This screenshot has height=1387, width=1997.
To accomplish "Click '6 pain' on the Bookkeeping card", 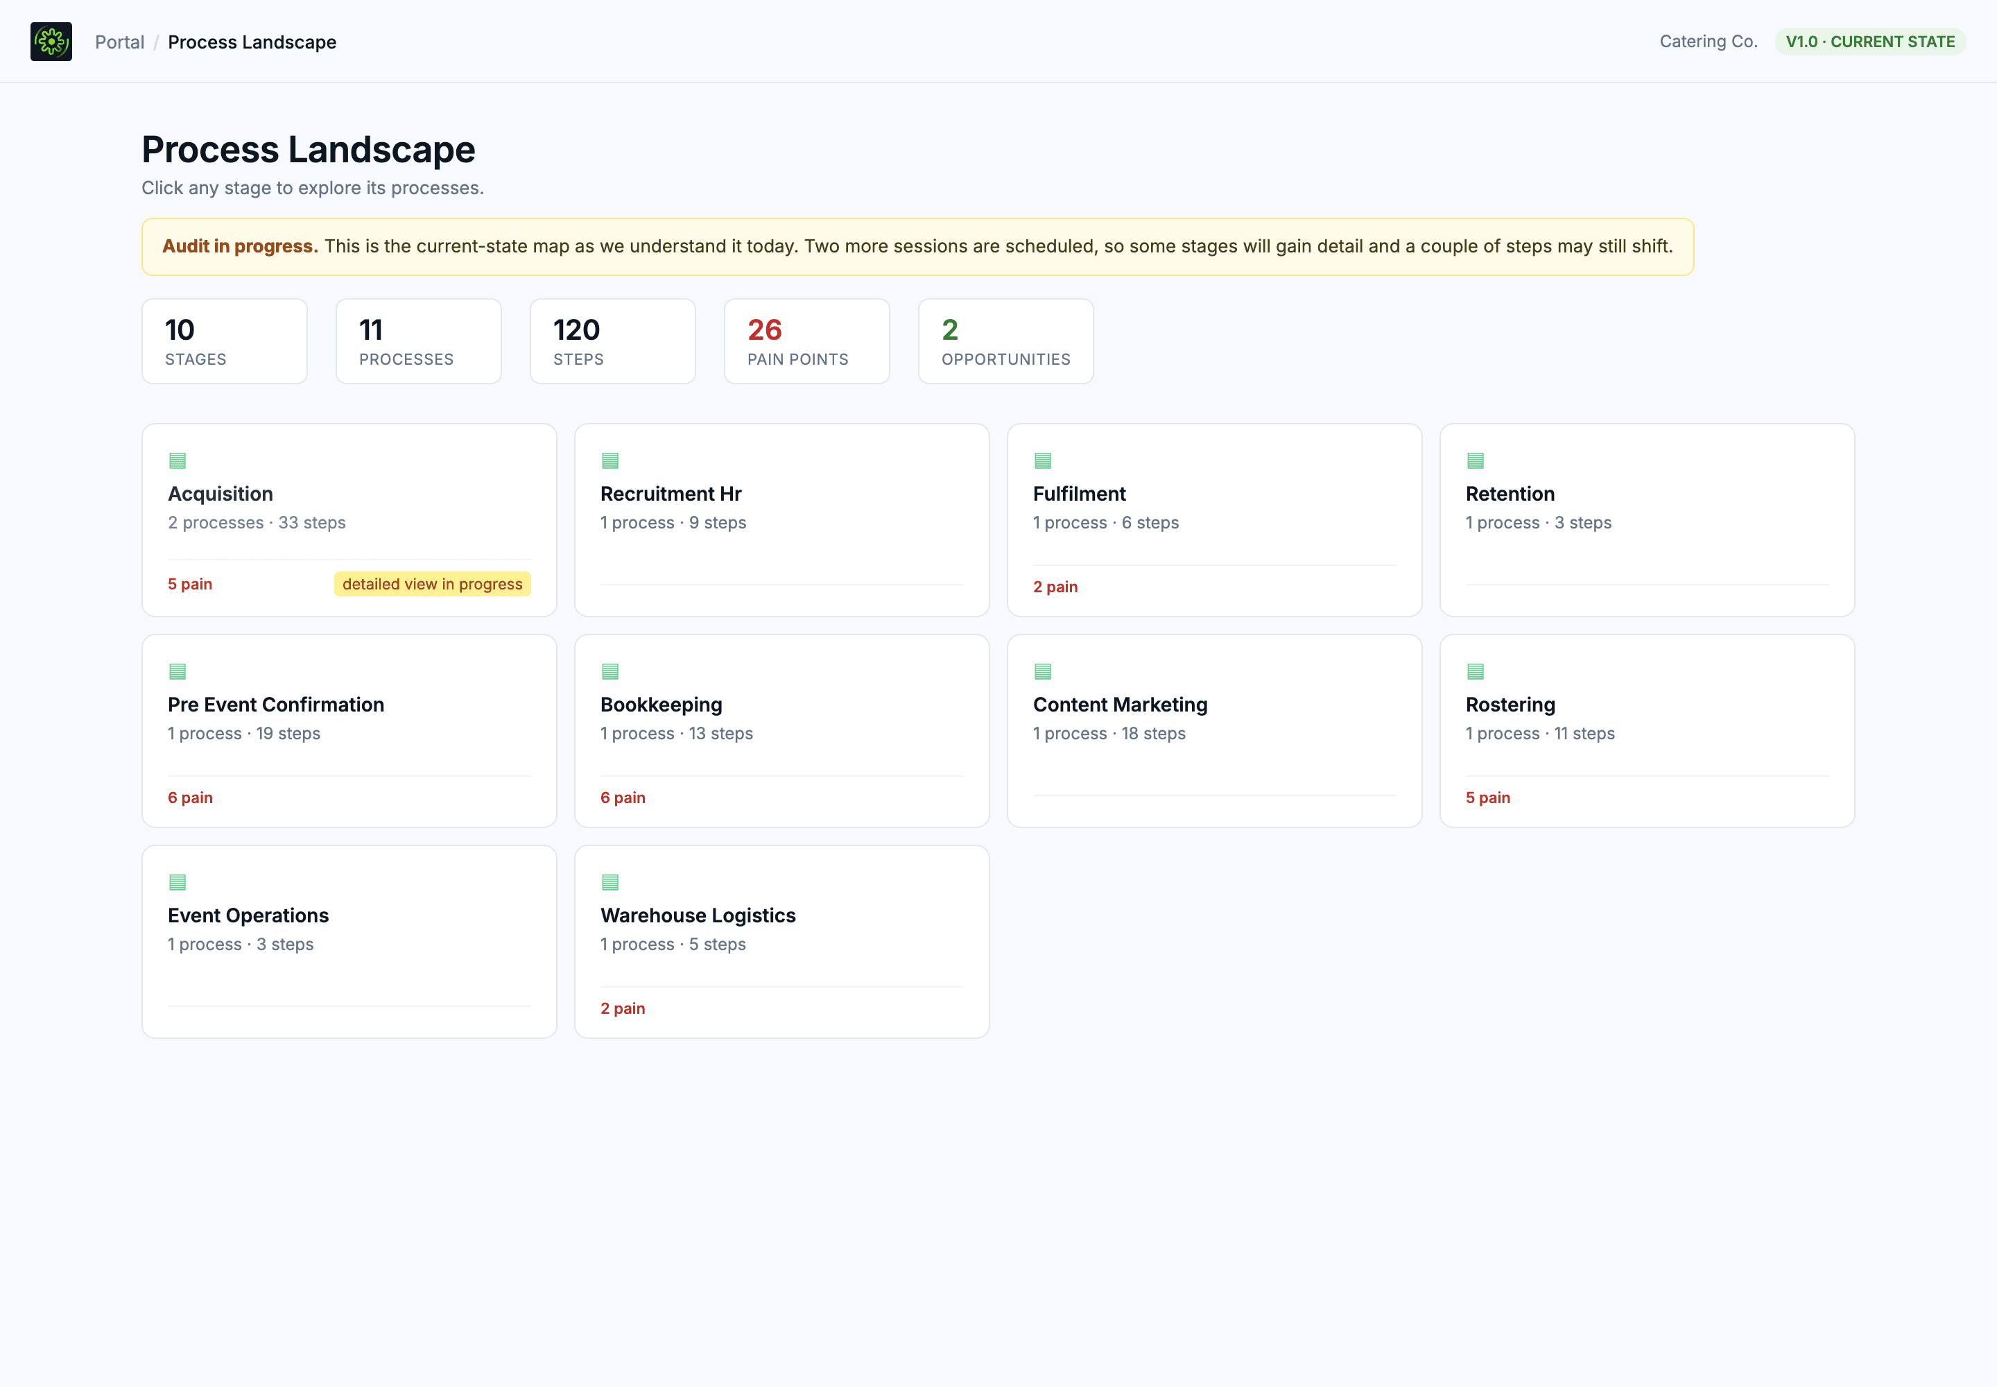I will pyautogui.click(x=622, y=798).
